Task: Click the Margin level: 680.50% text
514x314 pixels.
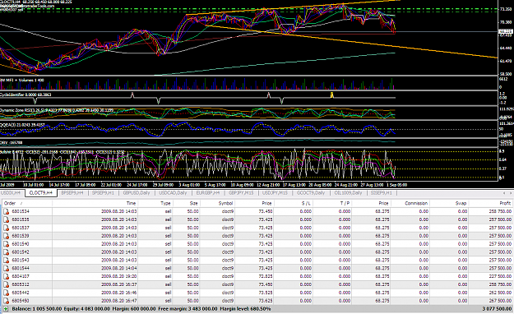Action: 245,309
